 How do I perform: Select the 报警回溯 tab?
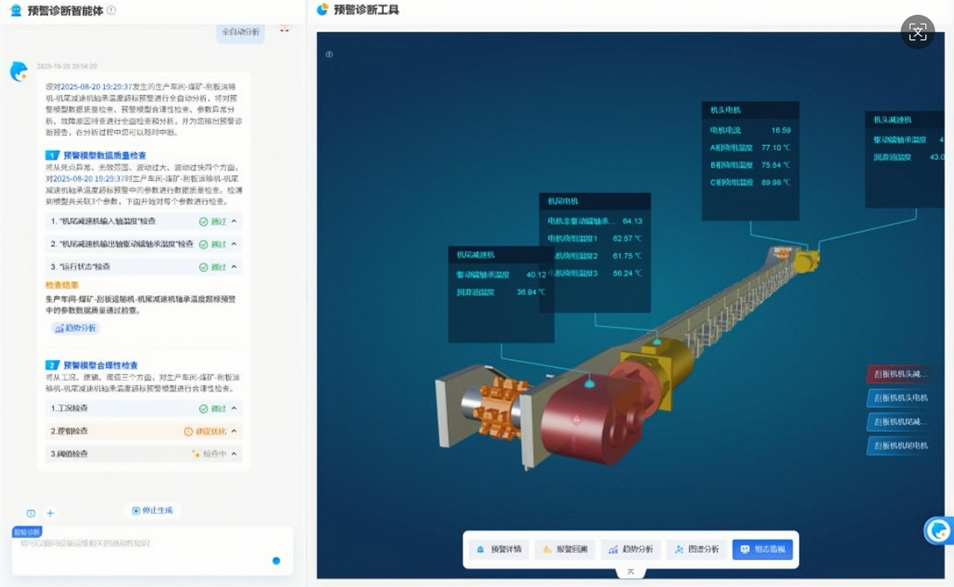(x=565, y=549)
